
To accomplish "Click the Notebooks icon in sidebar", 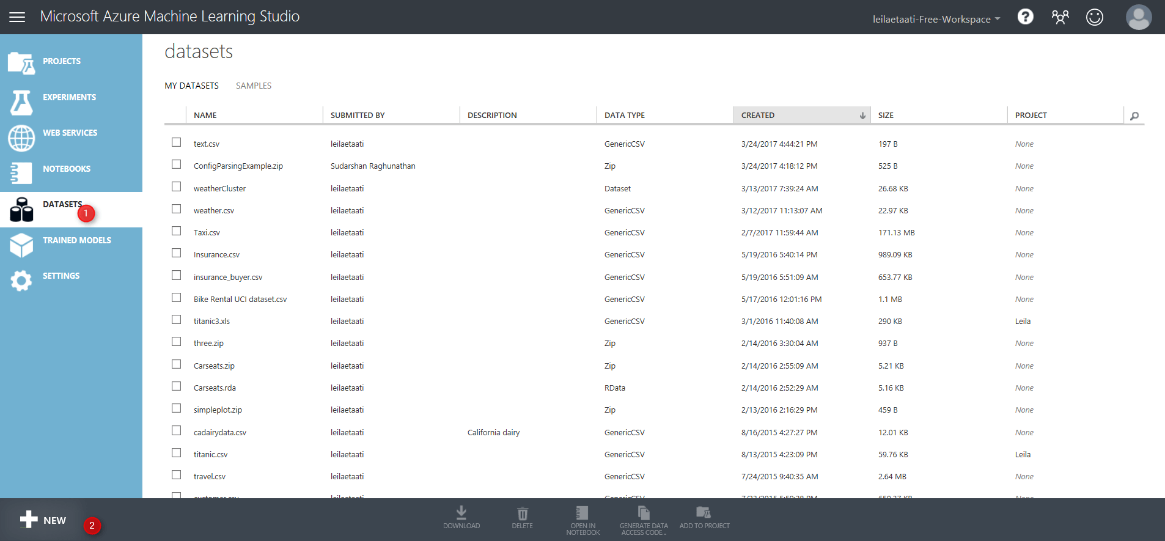I will (21, 173).
